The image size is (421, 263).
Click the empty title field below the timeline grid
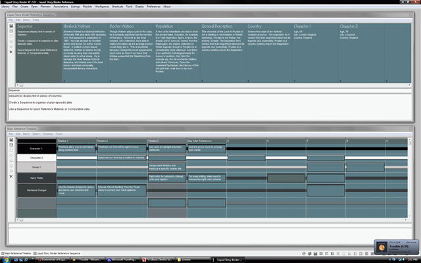pos(210,226)
